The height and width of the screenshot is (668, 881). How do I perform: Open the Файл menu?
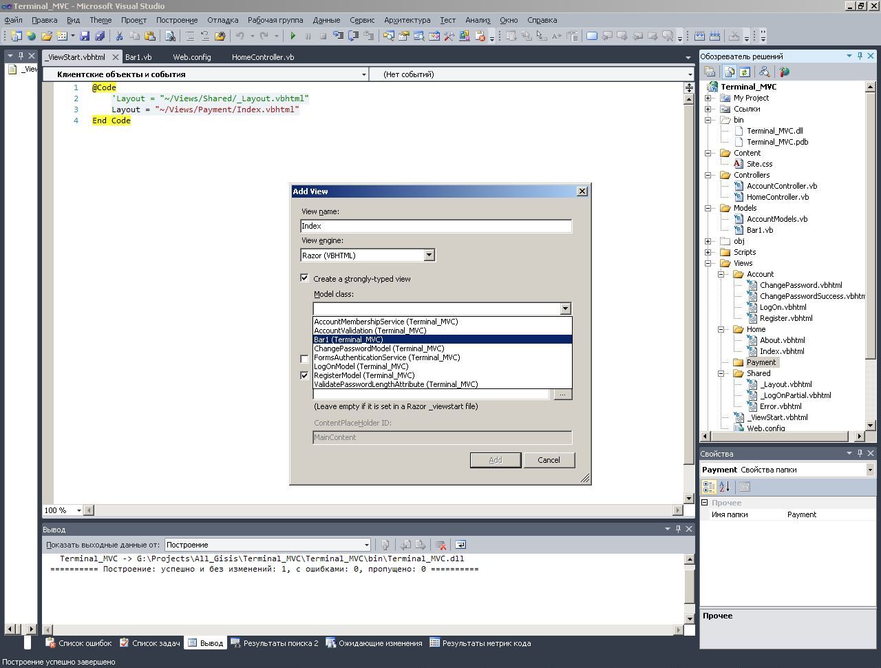[13, 20]
